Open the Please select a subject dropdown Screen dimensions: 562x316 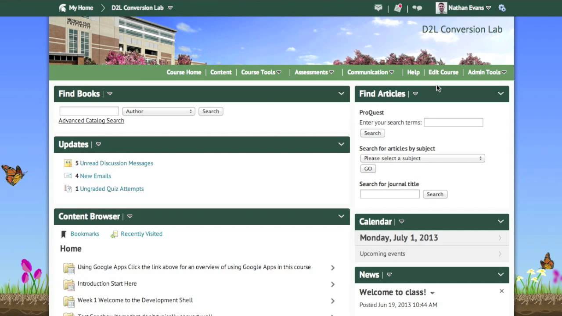pos(422,158)
